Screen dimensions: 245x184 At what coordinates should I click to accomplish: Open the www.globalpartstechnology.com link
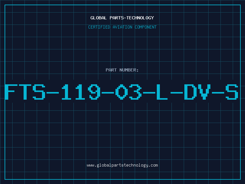point(122,165)
